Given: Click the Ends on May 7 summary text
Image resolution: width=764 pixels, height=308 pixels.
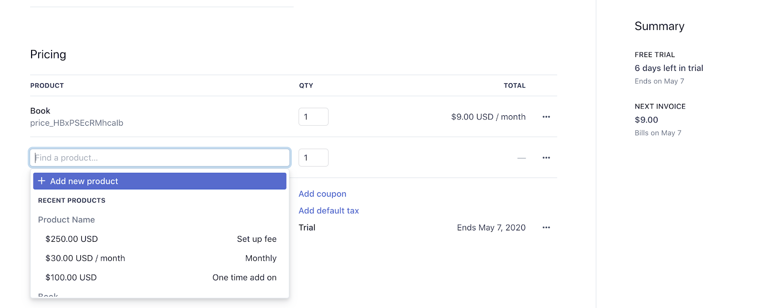Looking at the screenshot, I should [659, 81].
